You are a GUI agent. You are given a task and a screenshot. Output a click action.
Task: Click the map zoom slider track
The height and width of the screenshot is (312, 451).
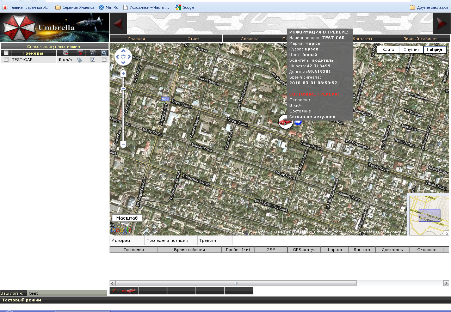coord(123,113)
